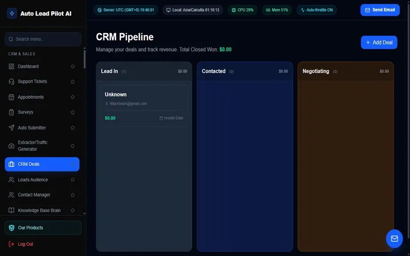
Task: Click the Mem memory icon
Action: 268,10
